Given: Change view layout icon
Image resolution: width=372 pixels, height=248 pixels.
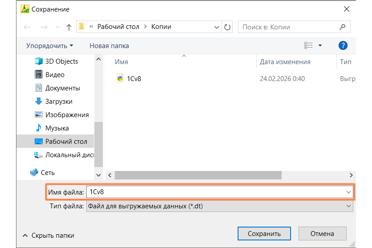Looking at the screenshot, I should 308,45.
